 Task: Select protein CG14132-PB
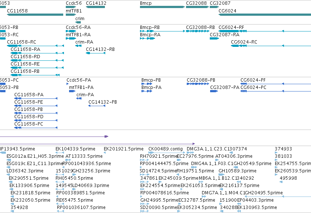tap(97, 106)
